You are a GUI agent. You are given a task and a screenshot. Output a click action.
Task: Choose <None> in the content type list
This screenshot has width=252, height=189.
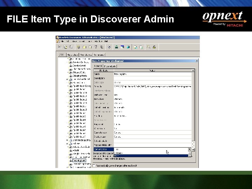[151, 153]
